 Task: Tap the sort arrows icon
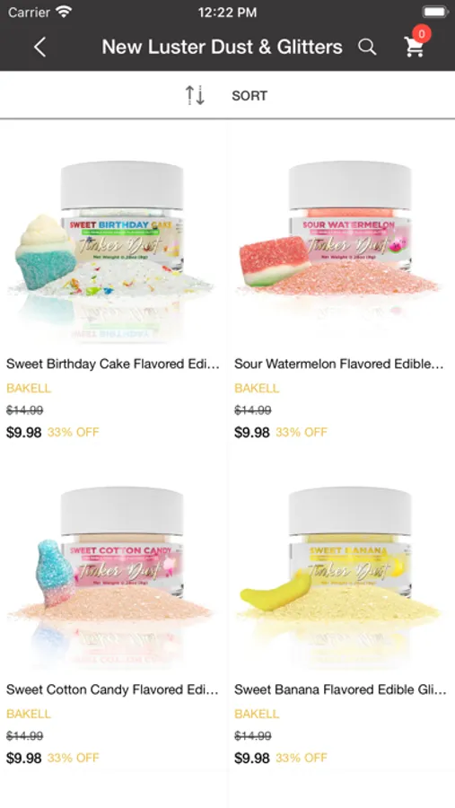point(196,95)
